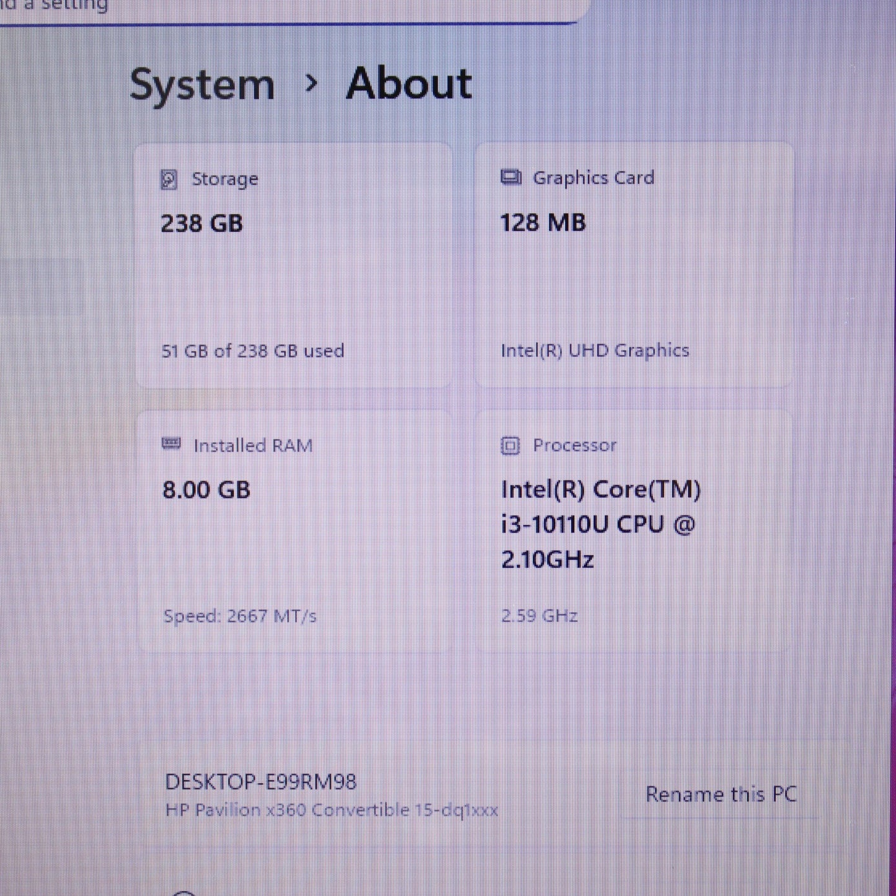Viewport: 896px width, 896px height.
Task: Click the DESKTOP-E99RM98 device name
Action: point(259,782)
